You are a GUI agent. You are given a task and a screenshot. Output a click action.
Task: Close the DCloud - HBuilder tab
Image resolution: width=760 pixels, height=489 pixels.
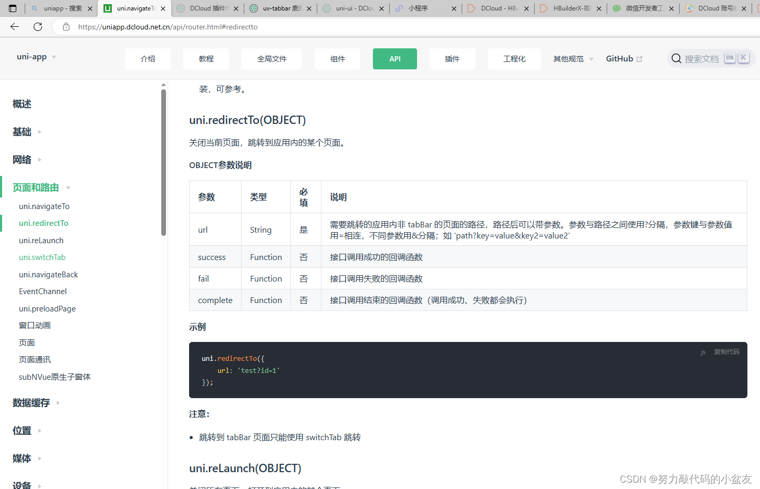(526, 8)
